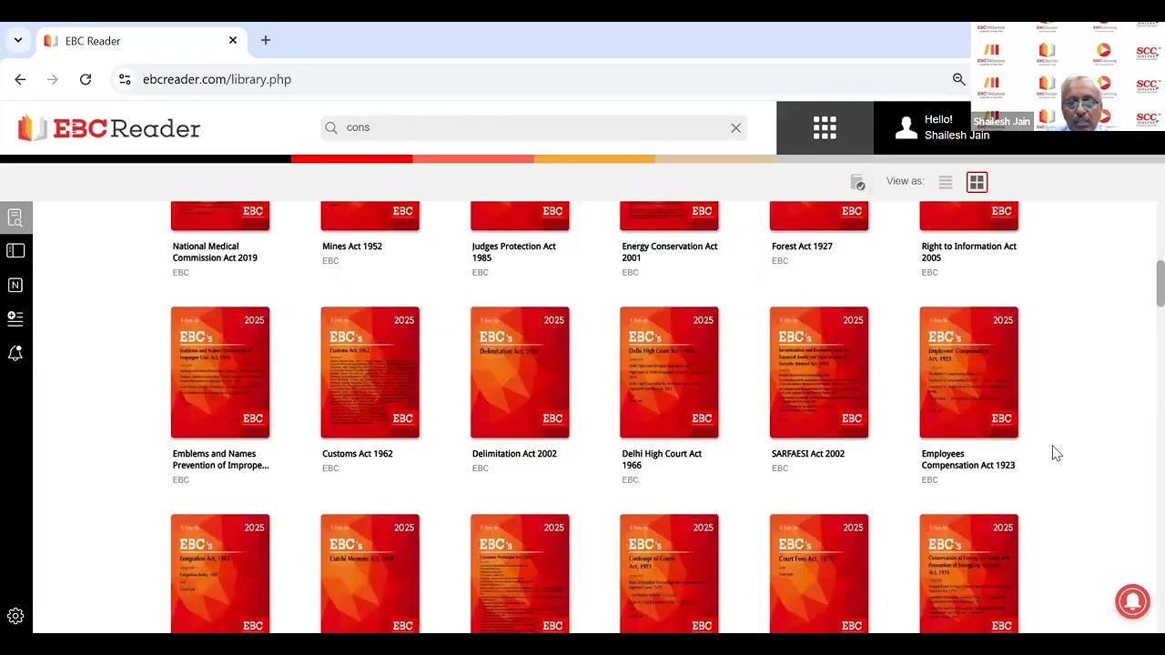Click the address bar URL ebcreader.com/library.php
1165x655 pixels.
[217, 79]
